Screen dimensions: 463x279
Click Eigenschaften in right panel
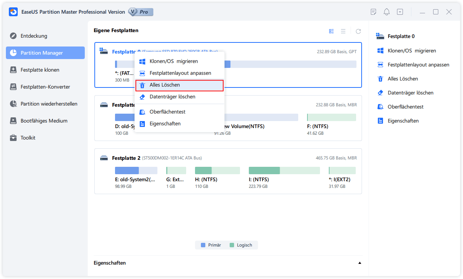coord(403,121)
